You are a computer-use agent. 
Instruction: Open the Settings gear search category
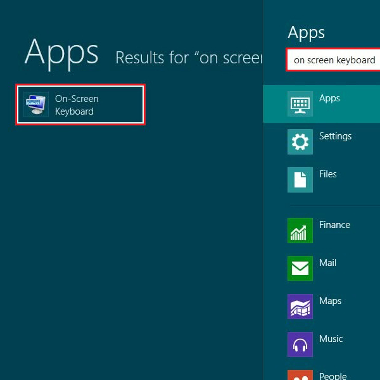click(300, 142)
